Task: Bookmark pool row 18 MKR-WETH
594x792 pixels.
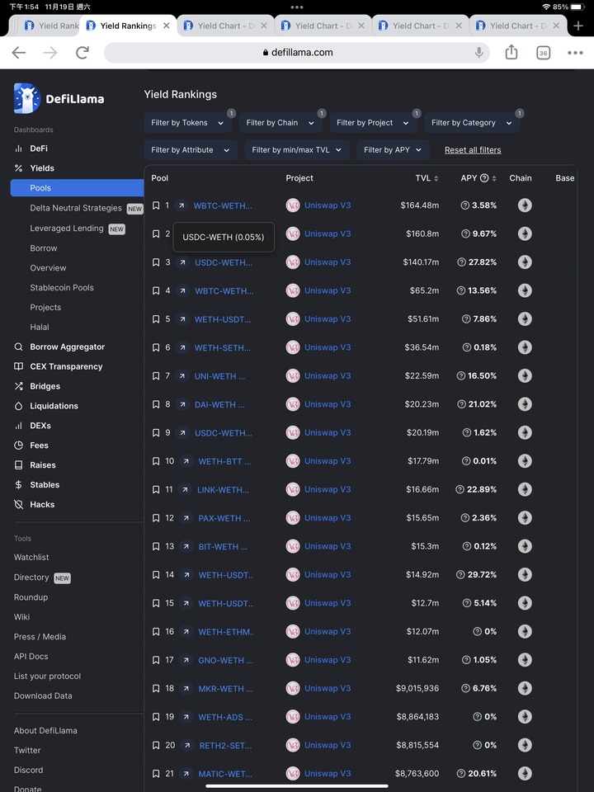Action: pyautogui.click(x=156, y=688)
